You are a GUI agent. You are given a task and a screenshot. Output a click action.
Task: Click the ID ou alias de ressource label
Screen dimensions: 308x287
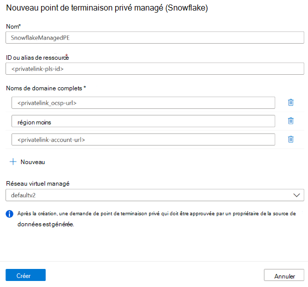point(38,58)
